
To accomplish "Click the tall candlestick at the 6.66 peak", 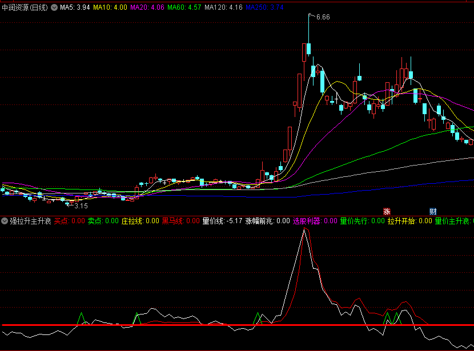I will click(x=308, y=35).
